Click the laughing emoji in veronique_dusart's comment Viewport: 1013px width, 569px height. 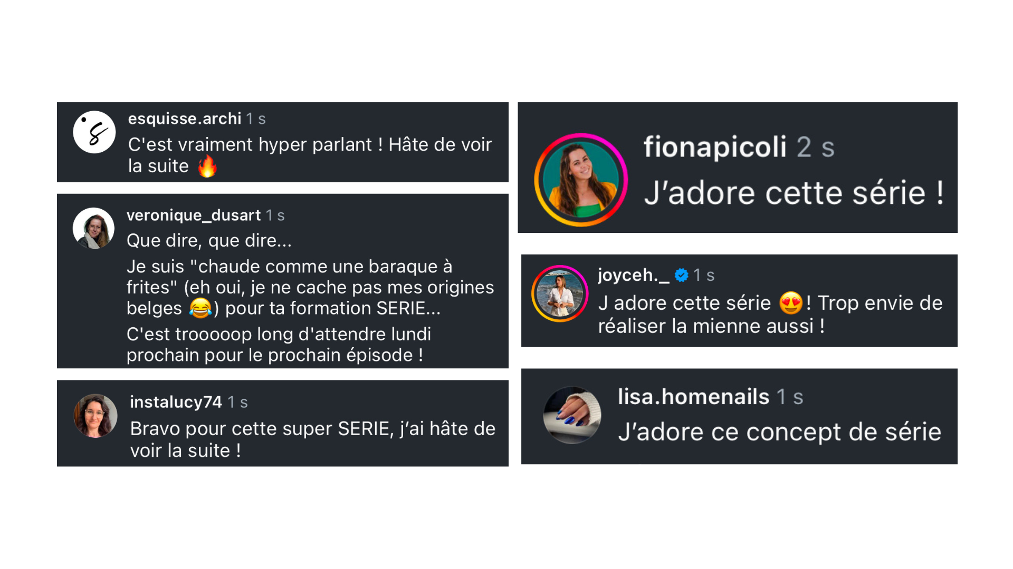click(200, 308)
